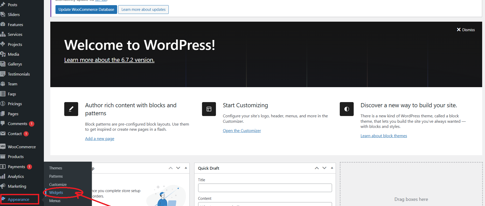485x206 pixels.
Task: Open Themes in the Appearance submenu
Action: pos(55,168)
